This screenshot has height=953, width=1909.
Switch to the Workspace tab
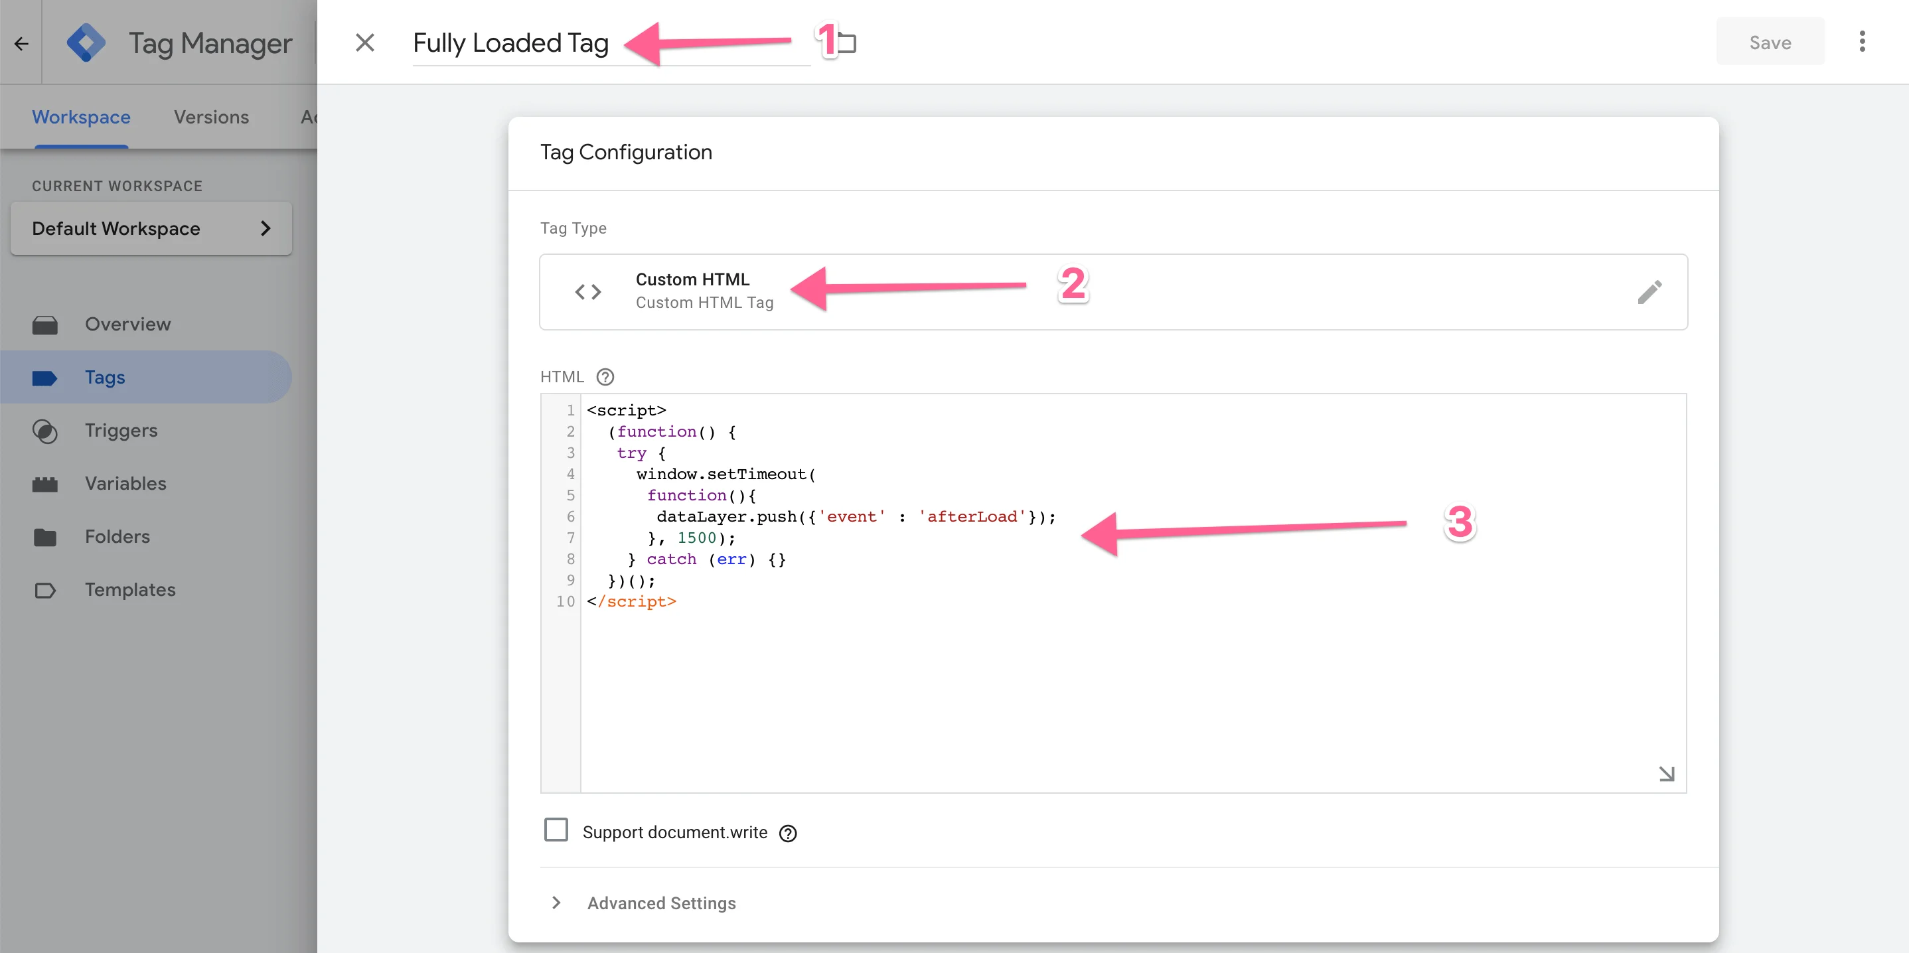click(81, 116)
